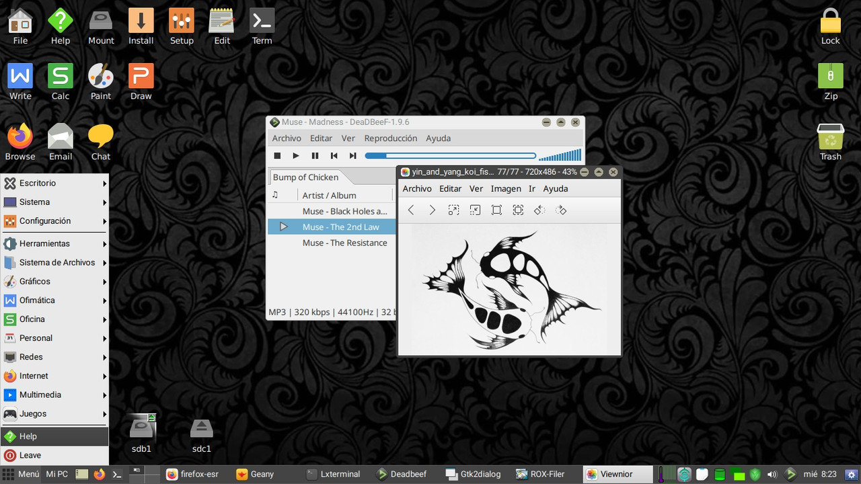This screenshot has width=861, height=484.
Task: Expand the Multimedia submenu
Action: 54,395
